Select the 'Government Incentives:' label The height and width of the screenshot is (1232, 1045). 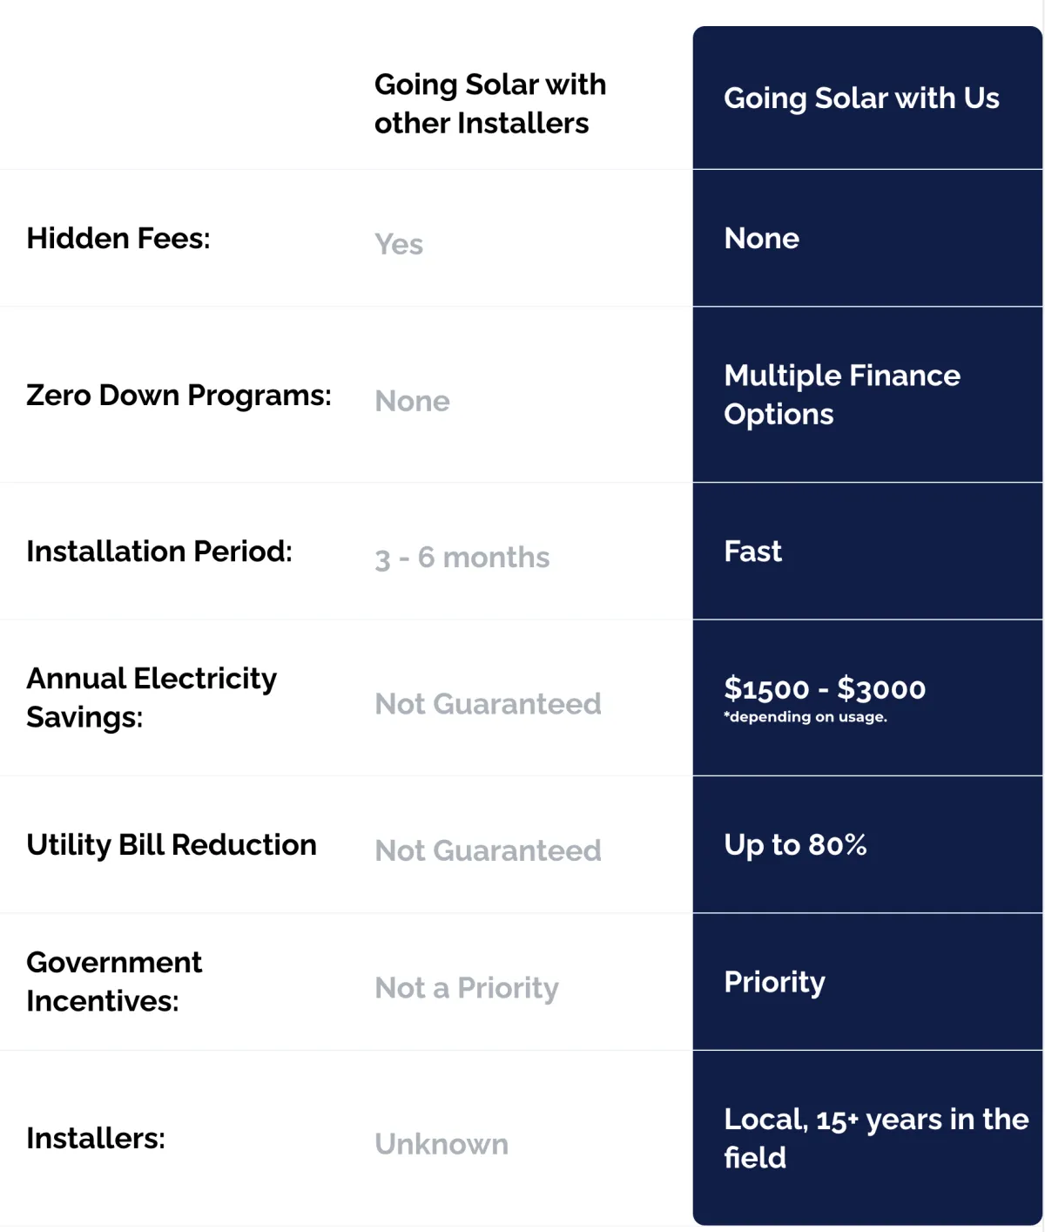coord(114,982)
